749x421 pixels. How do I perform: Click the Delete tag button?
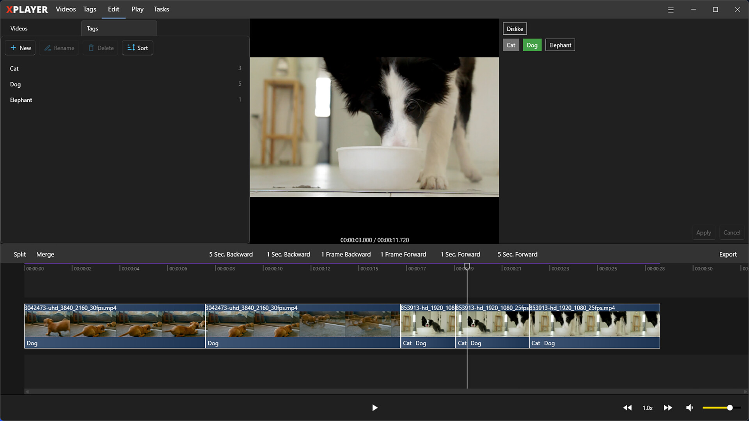click(x=101, y=48)
